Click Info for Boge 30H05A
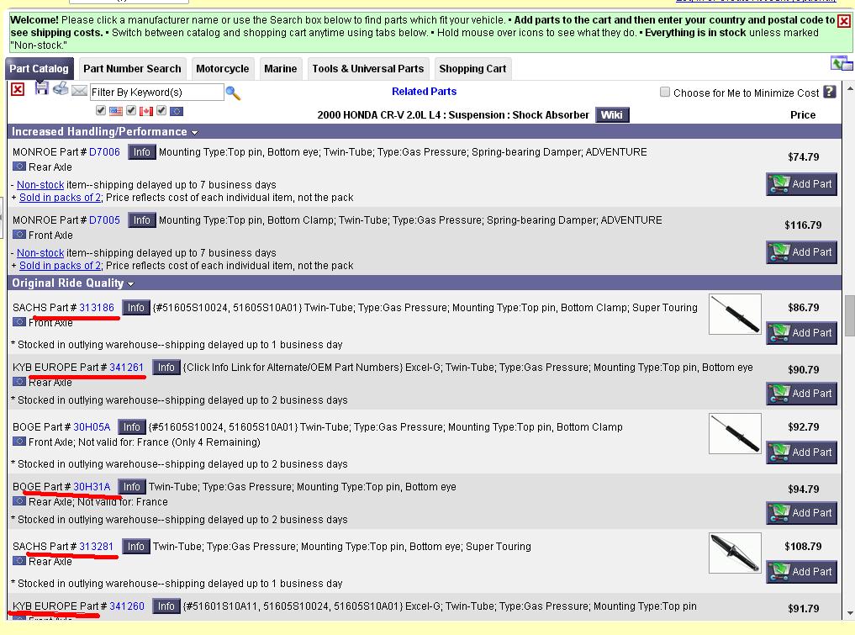The width and height of the screenshot is (855, 635). [x=131, y=427]
